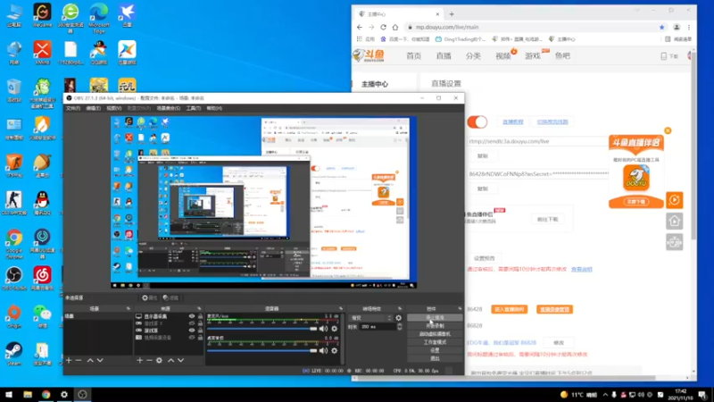Open the notification center in the taskbar
Screen dimensions: 714x402
tap(702, 395)
